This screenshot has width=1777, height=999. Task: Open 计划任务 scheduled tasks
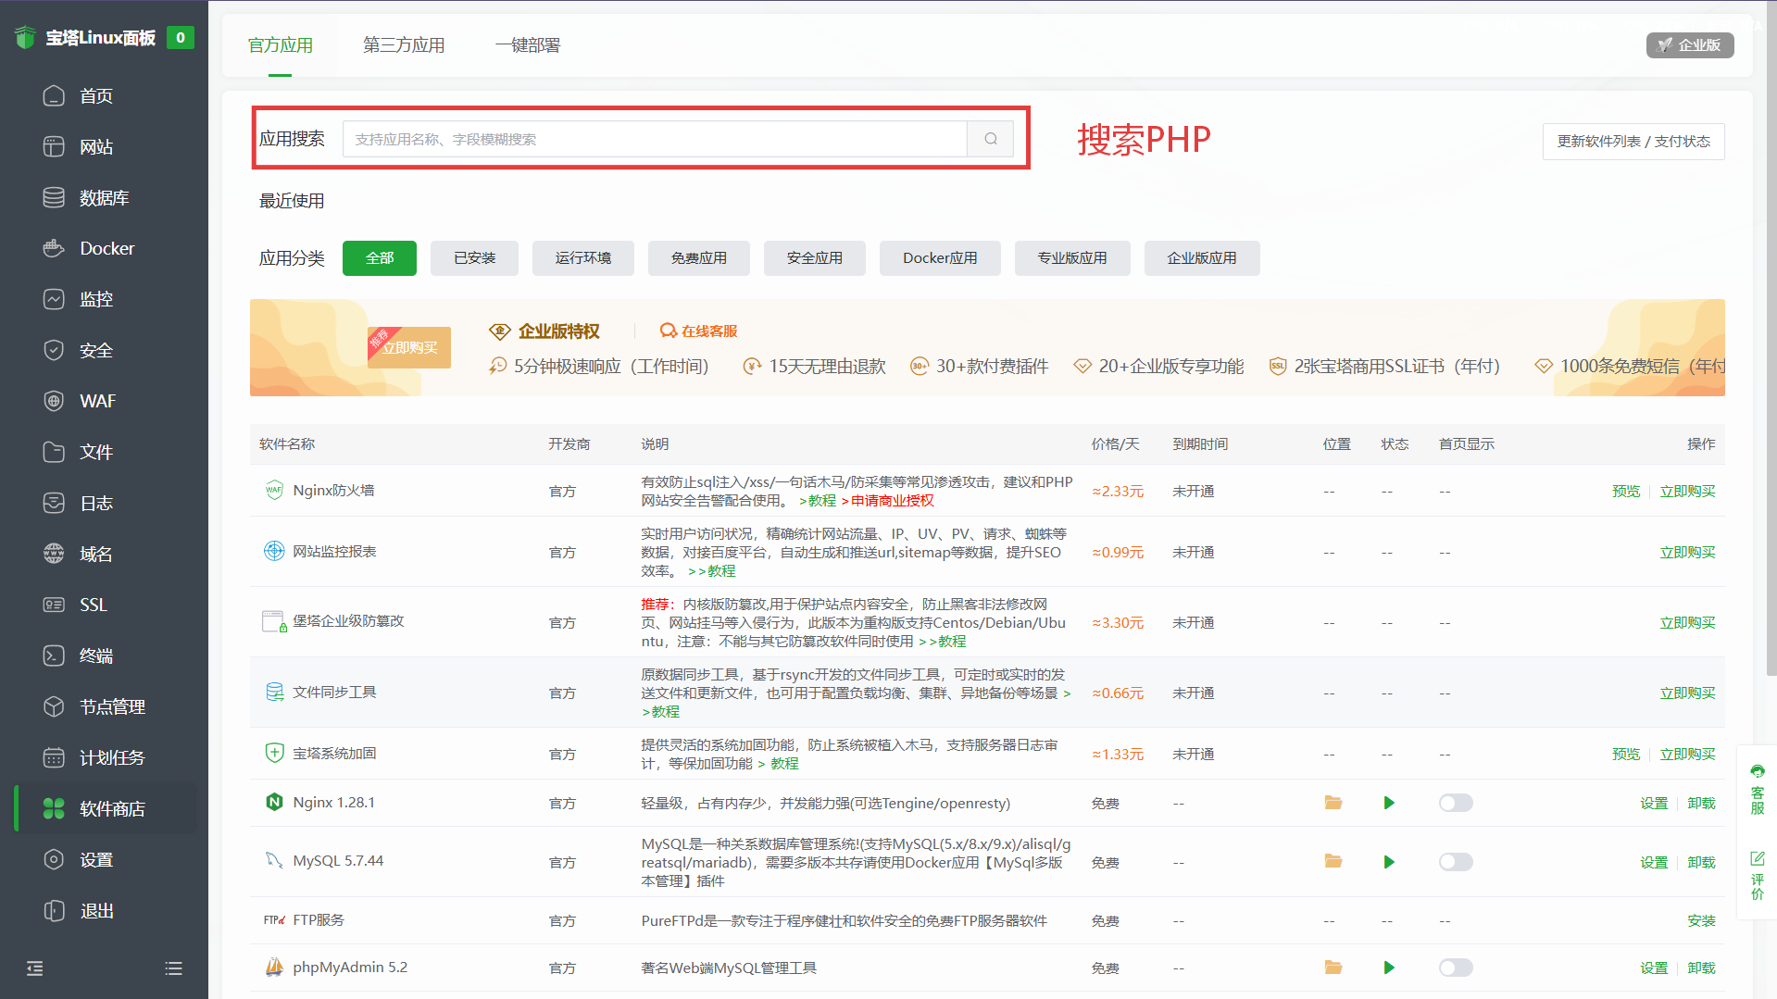pos(108,756)
